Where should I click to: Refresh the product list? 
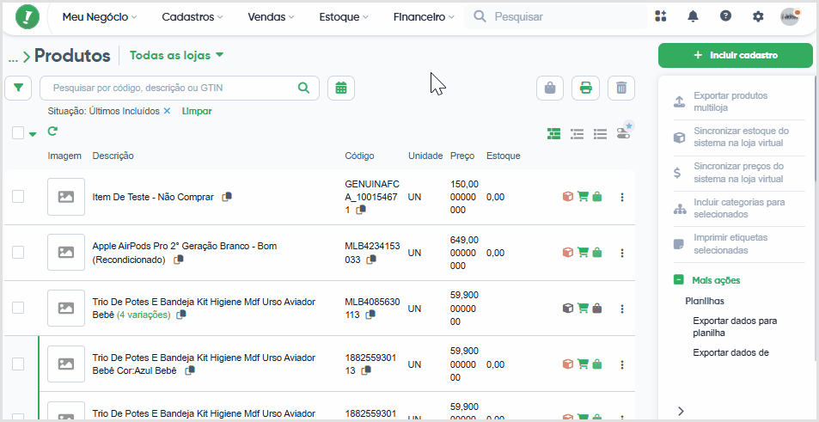click(52, 131)
